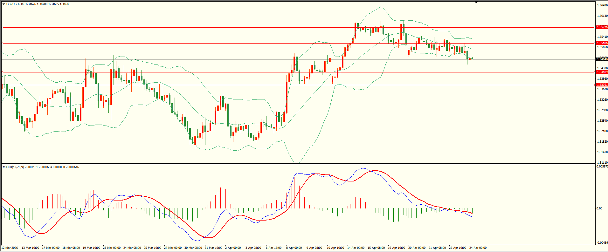The width and height of the screenshot is (608, 252).
Task: Click the 8 Apr 00:00 time axis label
Action: [x=294, y=248]
